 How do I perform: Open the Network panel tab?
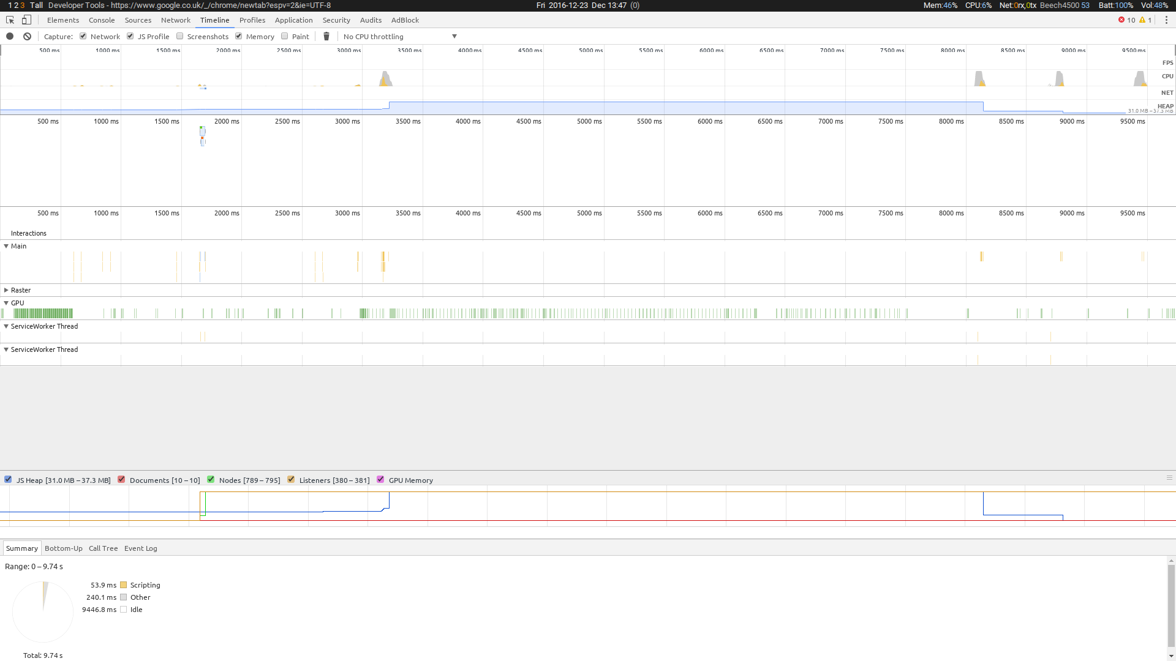[x=176, y=20]
